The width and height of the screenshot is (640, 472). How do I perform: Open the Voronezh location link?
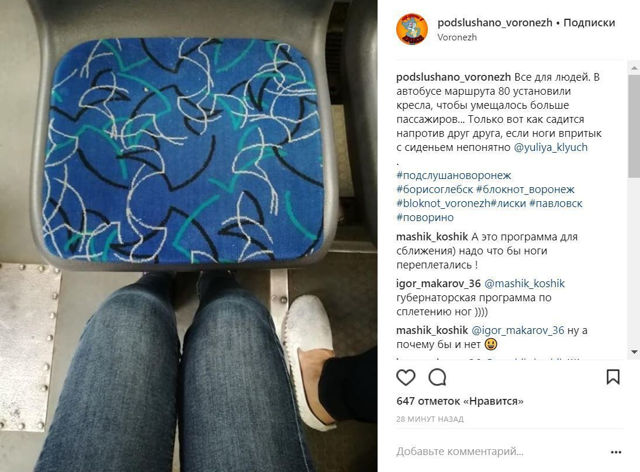pos(457,37)
